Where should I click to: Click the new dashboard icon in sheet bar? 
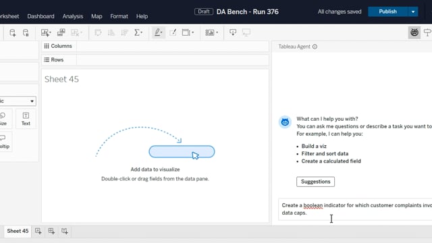51,231
